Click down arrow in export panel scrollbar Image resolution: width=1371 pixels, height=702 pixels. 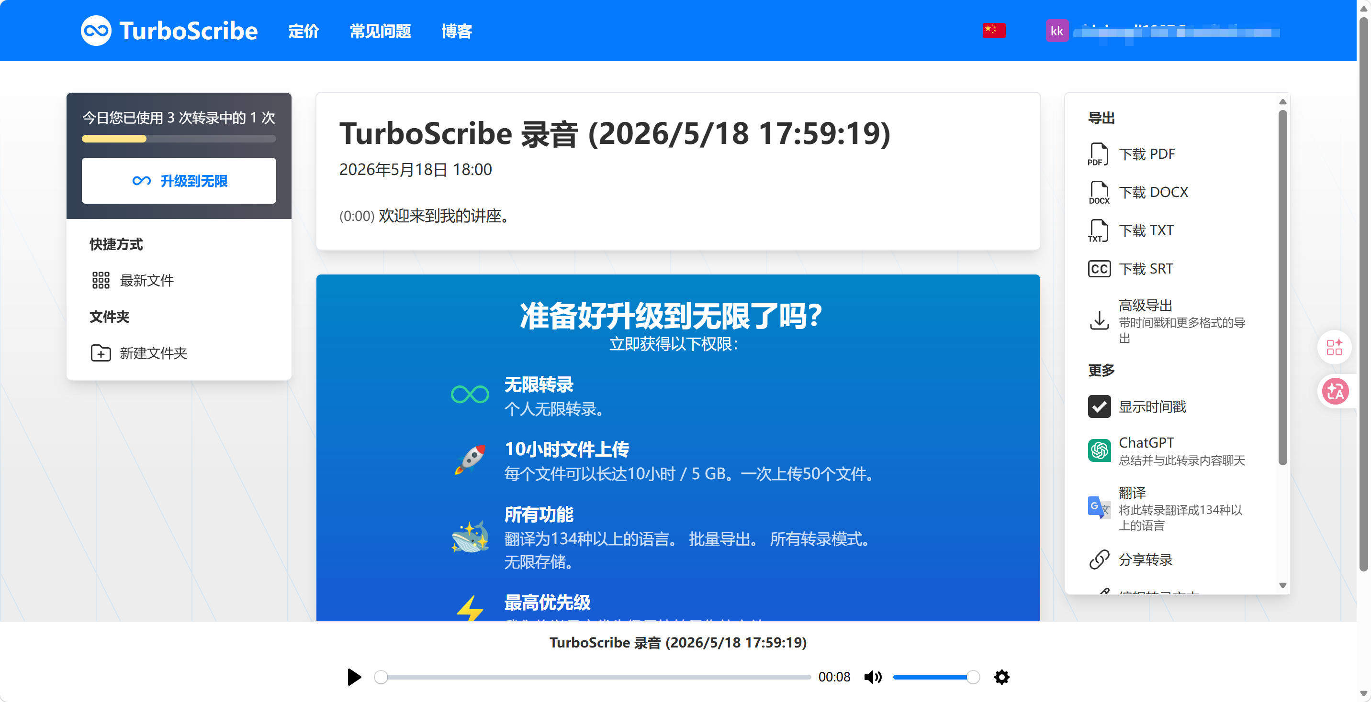point(1282,585)
